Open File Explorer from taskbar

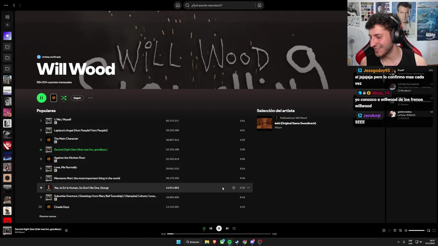pyautogui.click(x=207, y=242)
